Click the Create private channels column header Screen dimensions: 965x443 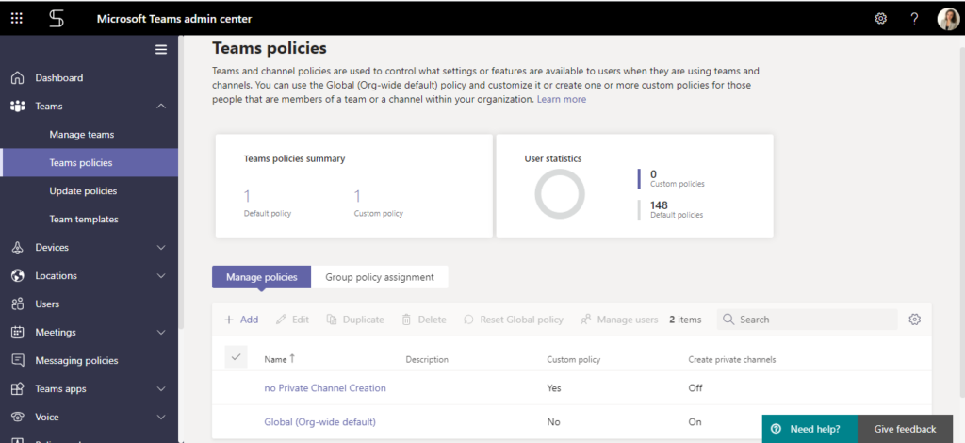pyautogui.click(x=731, y=359)
